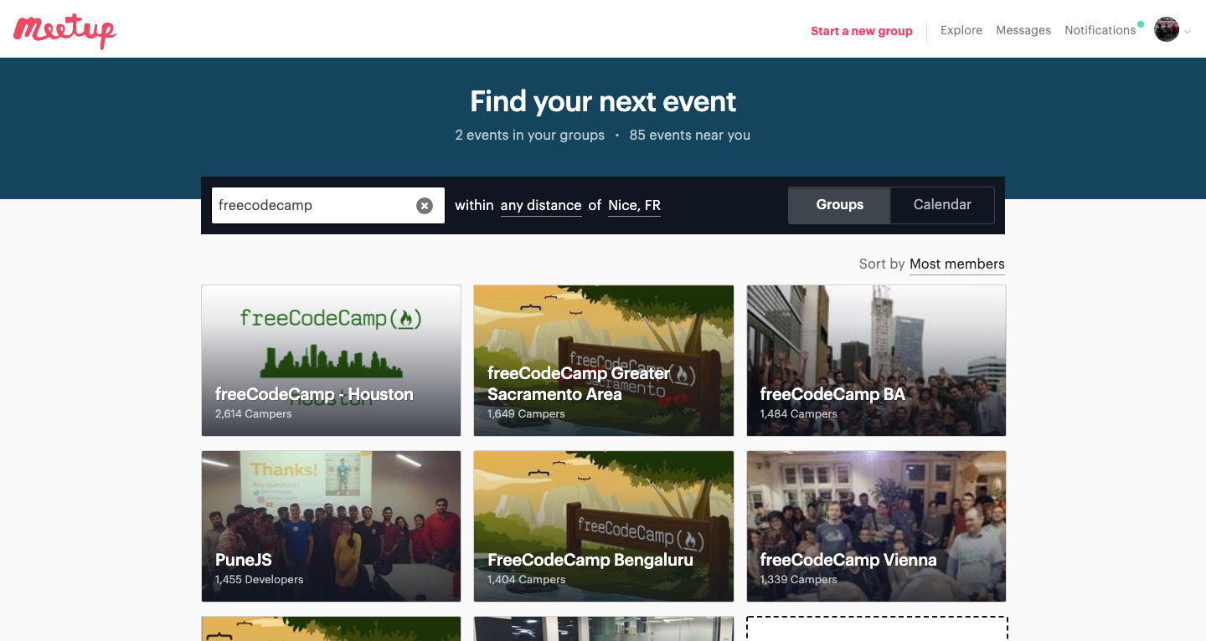Change the any distance option
This screenshot has height=641, width=1206.
pyautogui.click(x=541, y=206)
